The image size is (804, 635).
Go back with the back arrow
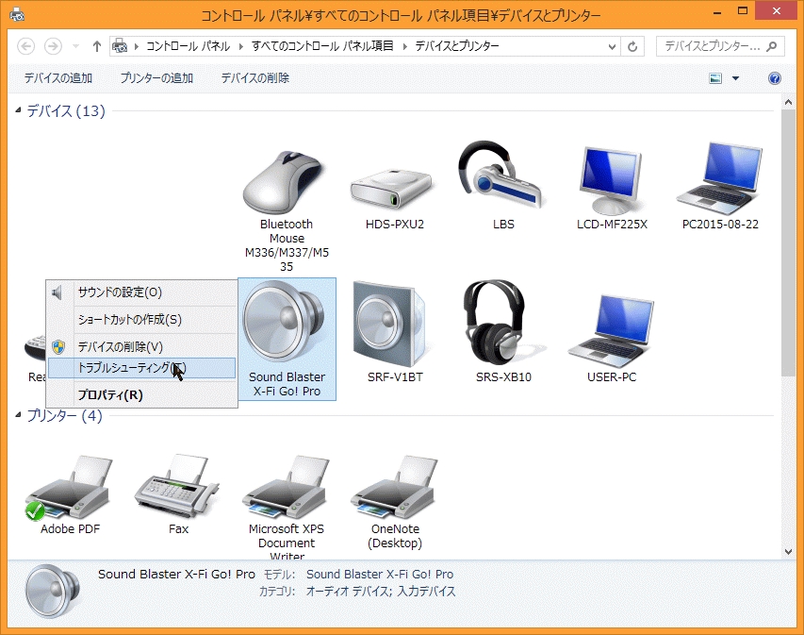point(26,46)
